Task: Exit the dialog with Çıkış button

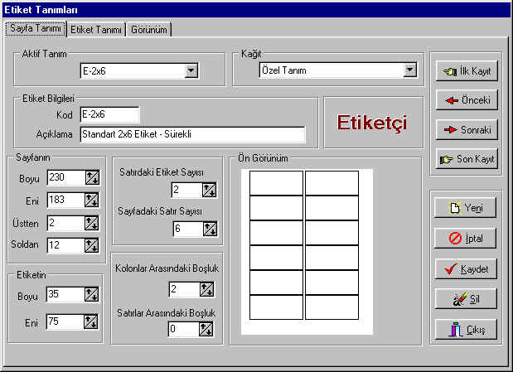Action: click(467, 330)
